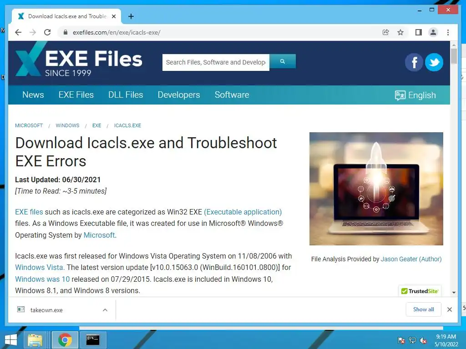Open File Explorer from taskbar
The height and width of the screenshot is (349, 466).
[x=35, y=340]
